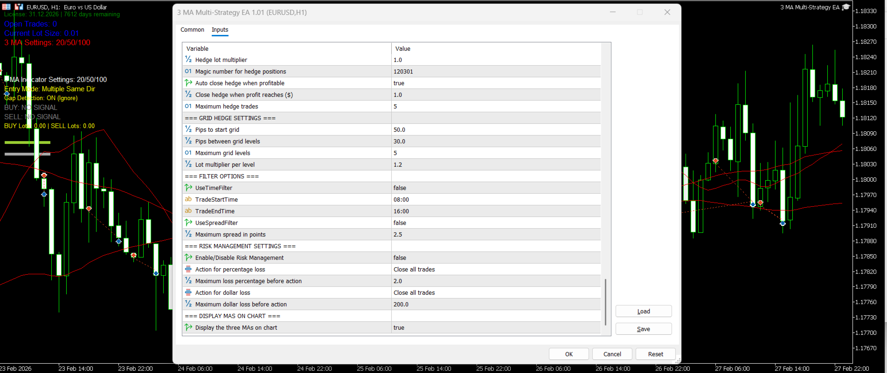Click the Pips to start grid icon

[x=188, y=129]
